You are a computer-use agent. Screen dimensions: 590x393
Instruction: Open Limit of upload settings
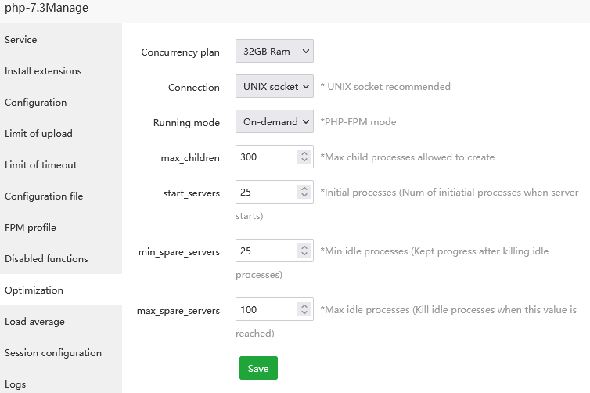38,134
